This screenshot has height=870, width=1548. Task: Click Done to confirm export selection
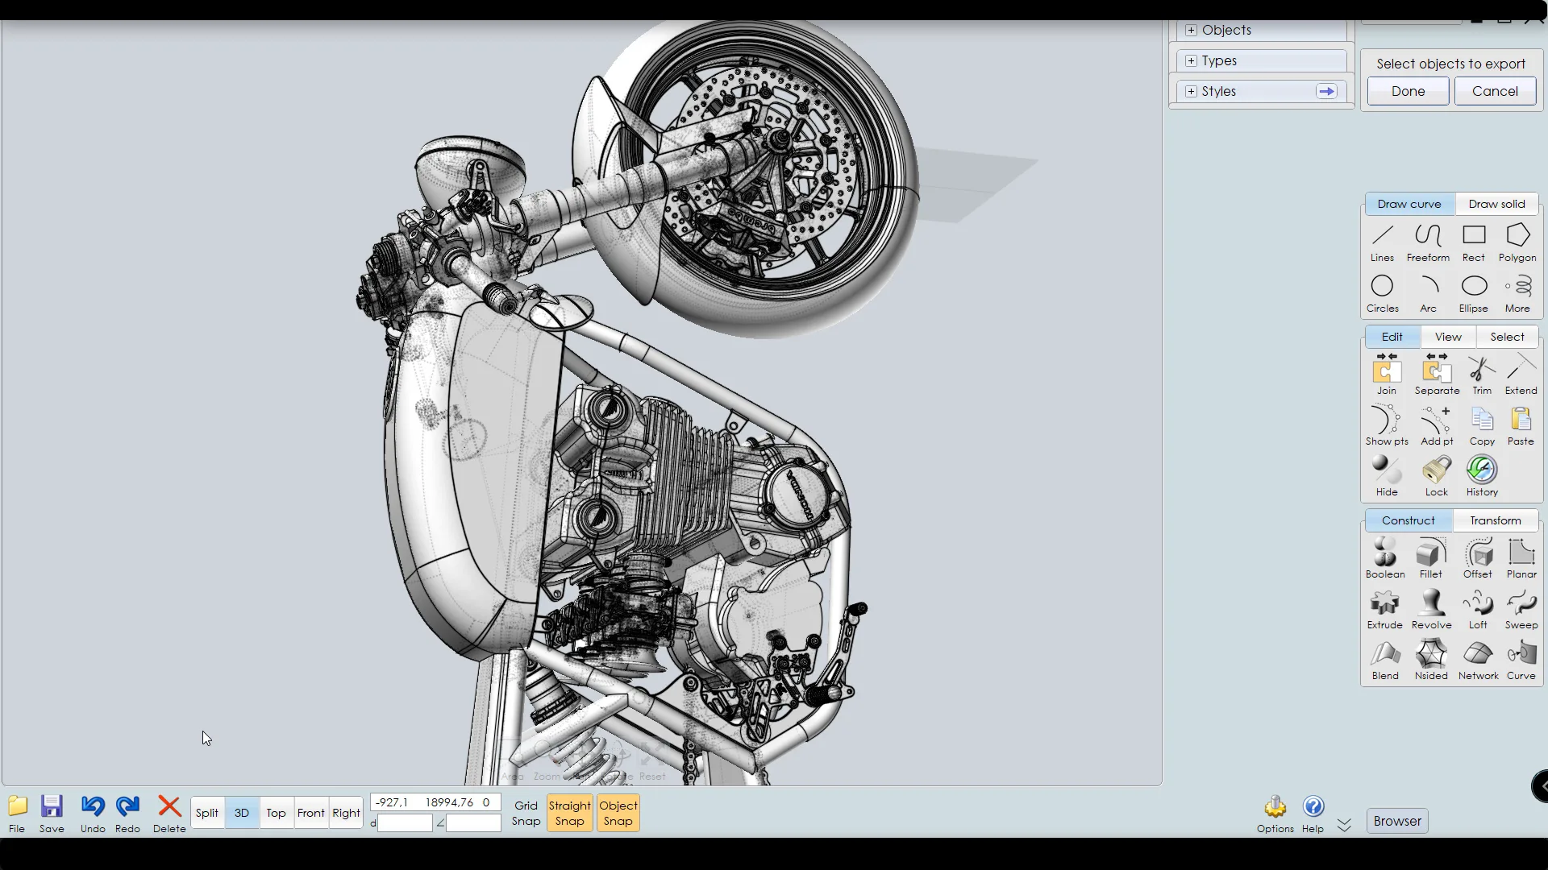(1408, 91)
